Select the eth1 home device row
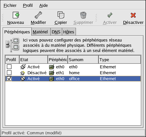The width and height of the screenshot is (146, 137). click(x=73, y=73)
